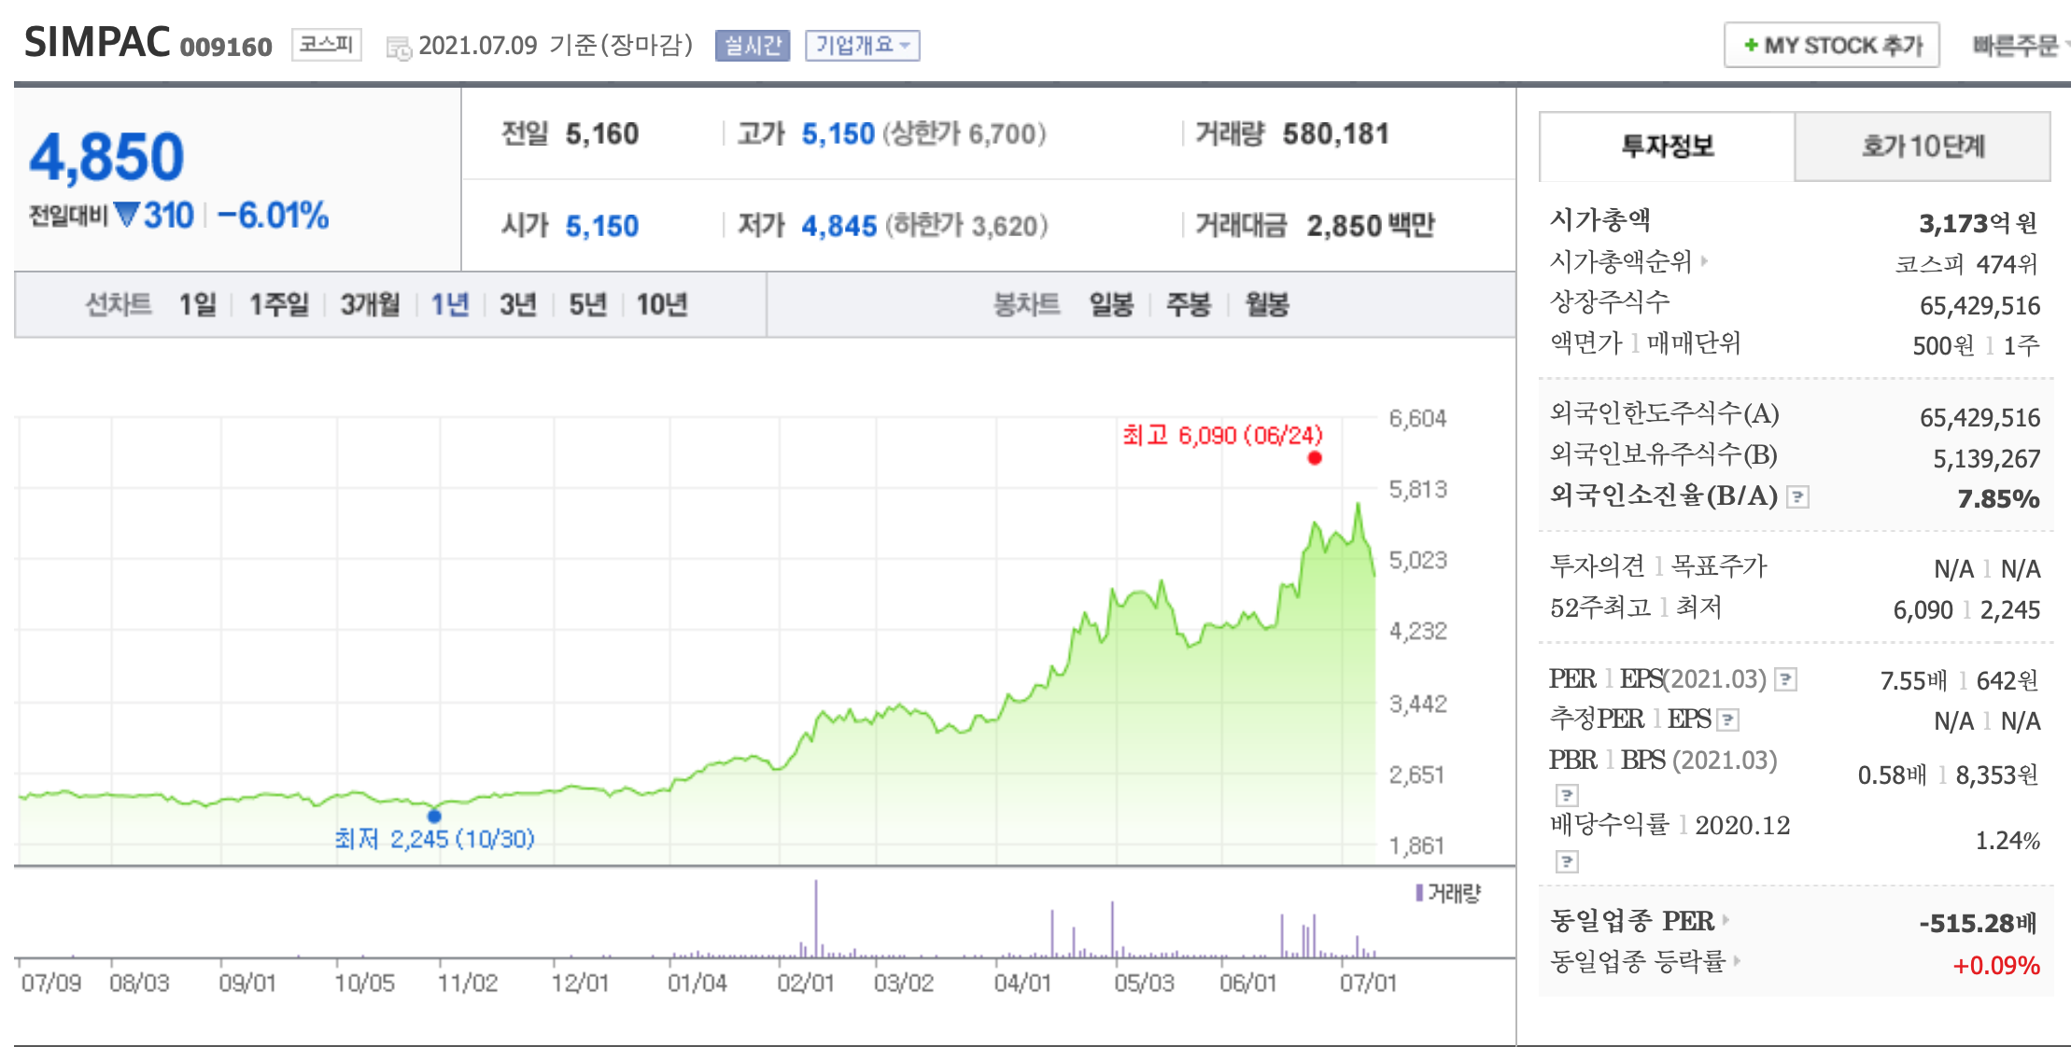Click the 외국인소진율 7.85% value

(1998, 499)
